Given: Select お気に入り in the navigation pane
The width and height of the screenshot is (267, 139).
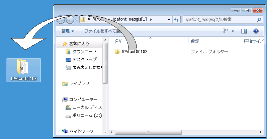Looking at the screenshot, I should (x=79, y=43).
